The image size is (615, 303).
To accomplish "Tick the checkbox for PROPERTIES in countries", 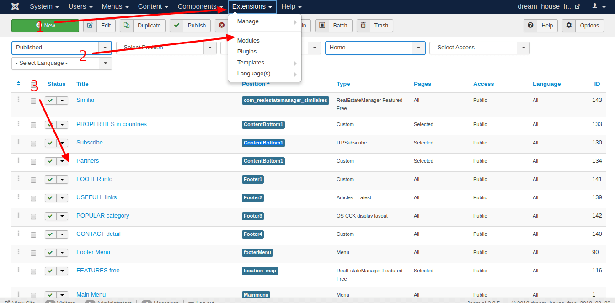I will pos(33,125).
